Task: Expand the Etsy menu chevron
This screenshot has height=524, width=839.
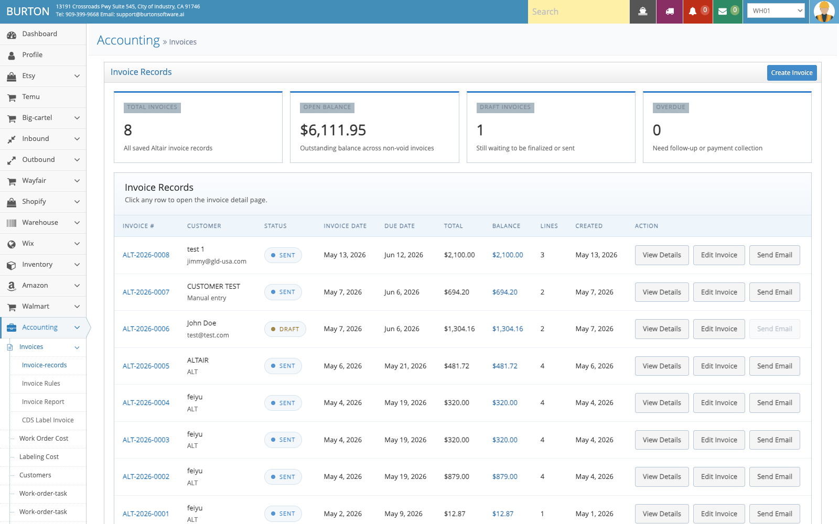Action: [x=77, y=76]
